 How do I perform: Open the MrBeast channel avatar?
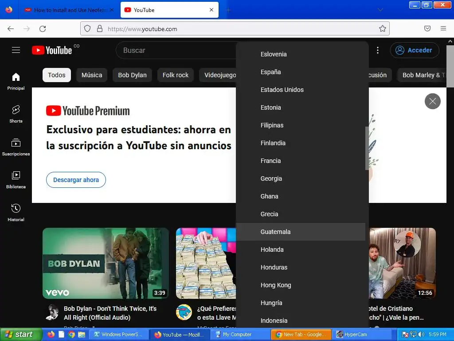pos(184,312)
